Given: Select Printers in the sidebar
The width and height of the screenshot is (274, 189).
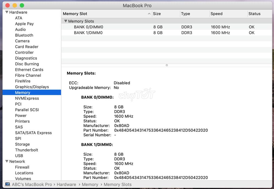Looking at the screenshot, I should tap(22, 121).
